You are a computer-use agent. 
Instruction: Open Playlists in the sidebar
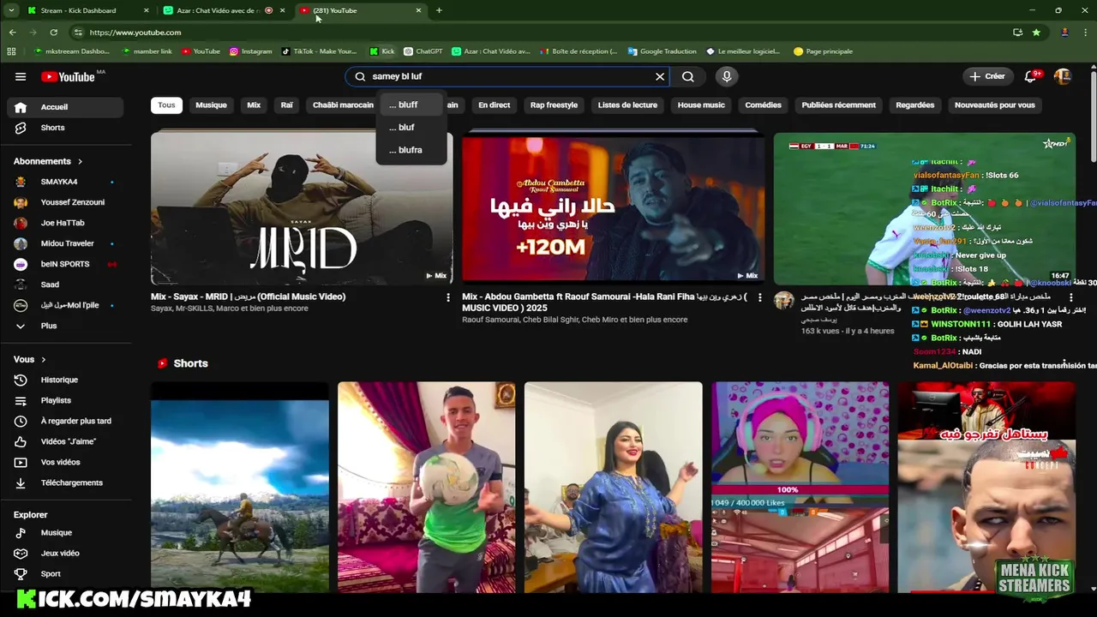[x=65, y=400]
